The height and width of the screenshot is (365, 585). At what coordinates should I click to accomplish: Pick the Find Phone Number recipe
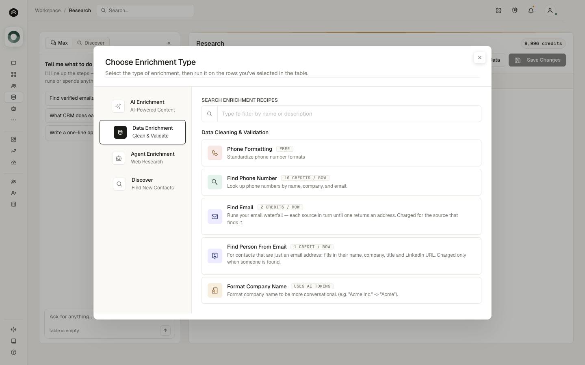coord(341,182)
